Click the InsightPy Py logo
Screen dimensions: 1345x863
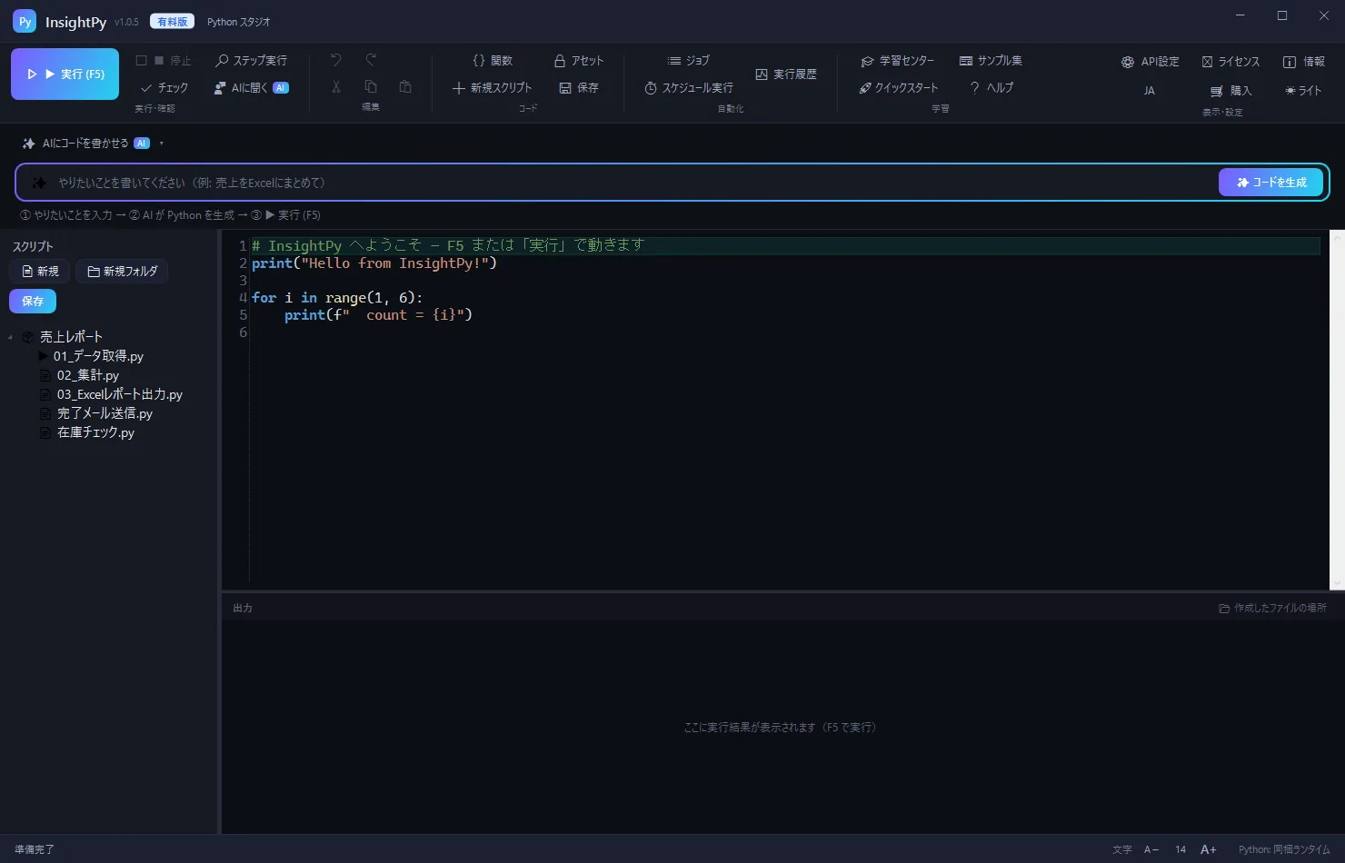pos(25,22)
